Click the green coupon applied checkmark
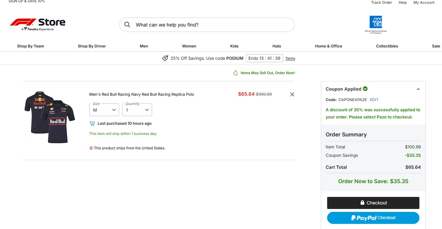442x229 pixels. (365, 89)
